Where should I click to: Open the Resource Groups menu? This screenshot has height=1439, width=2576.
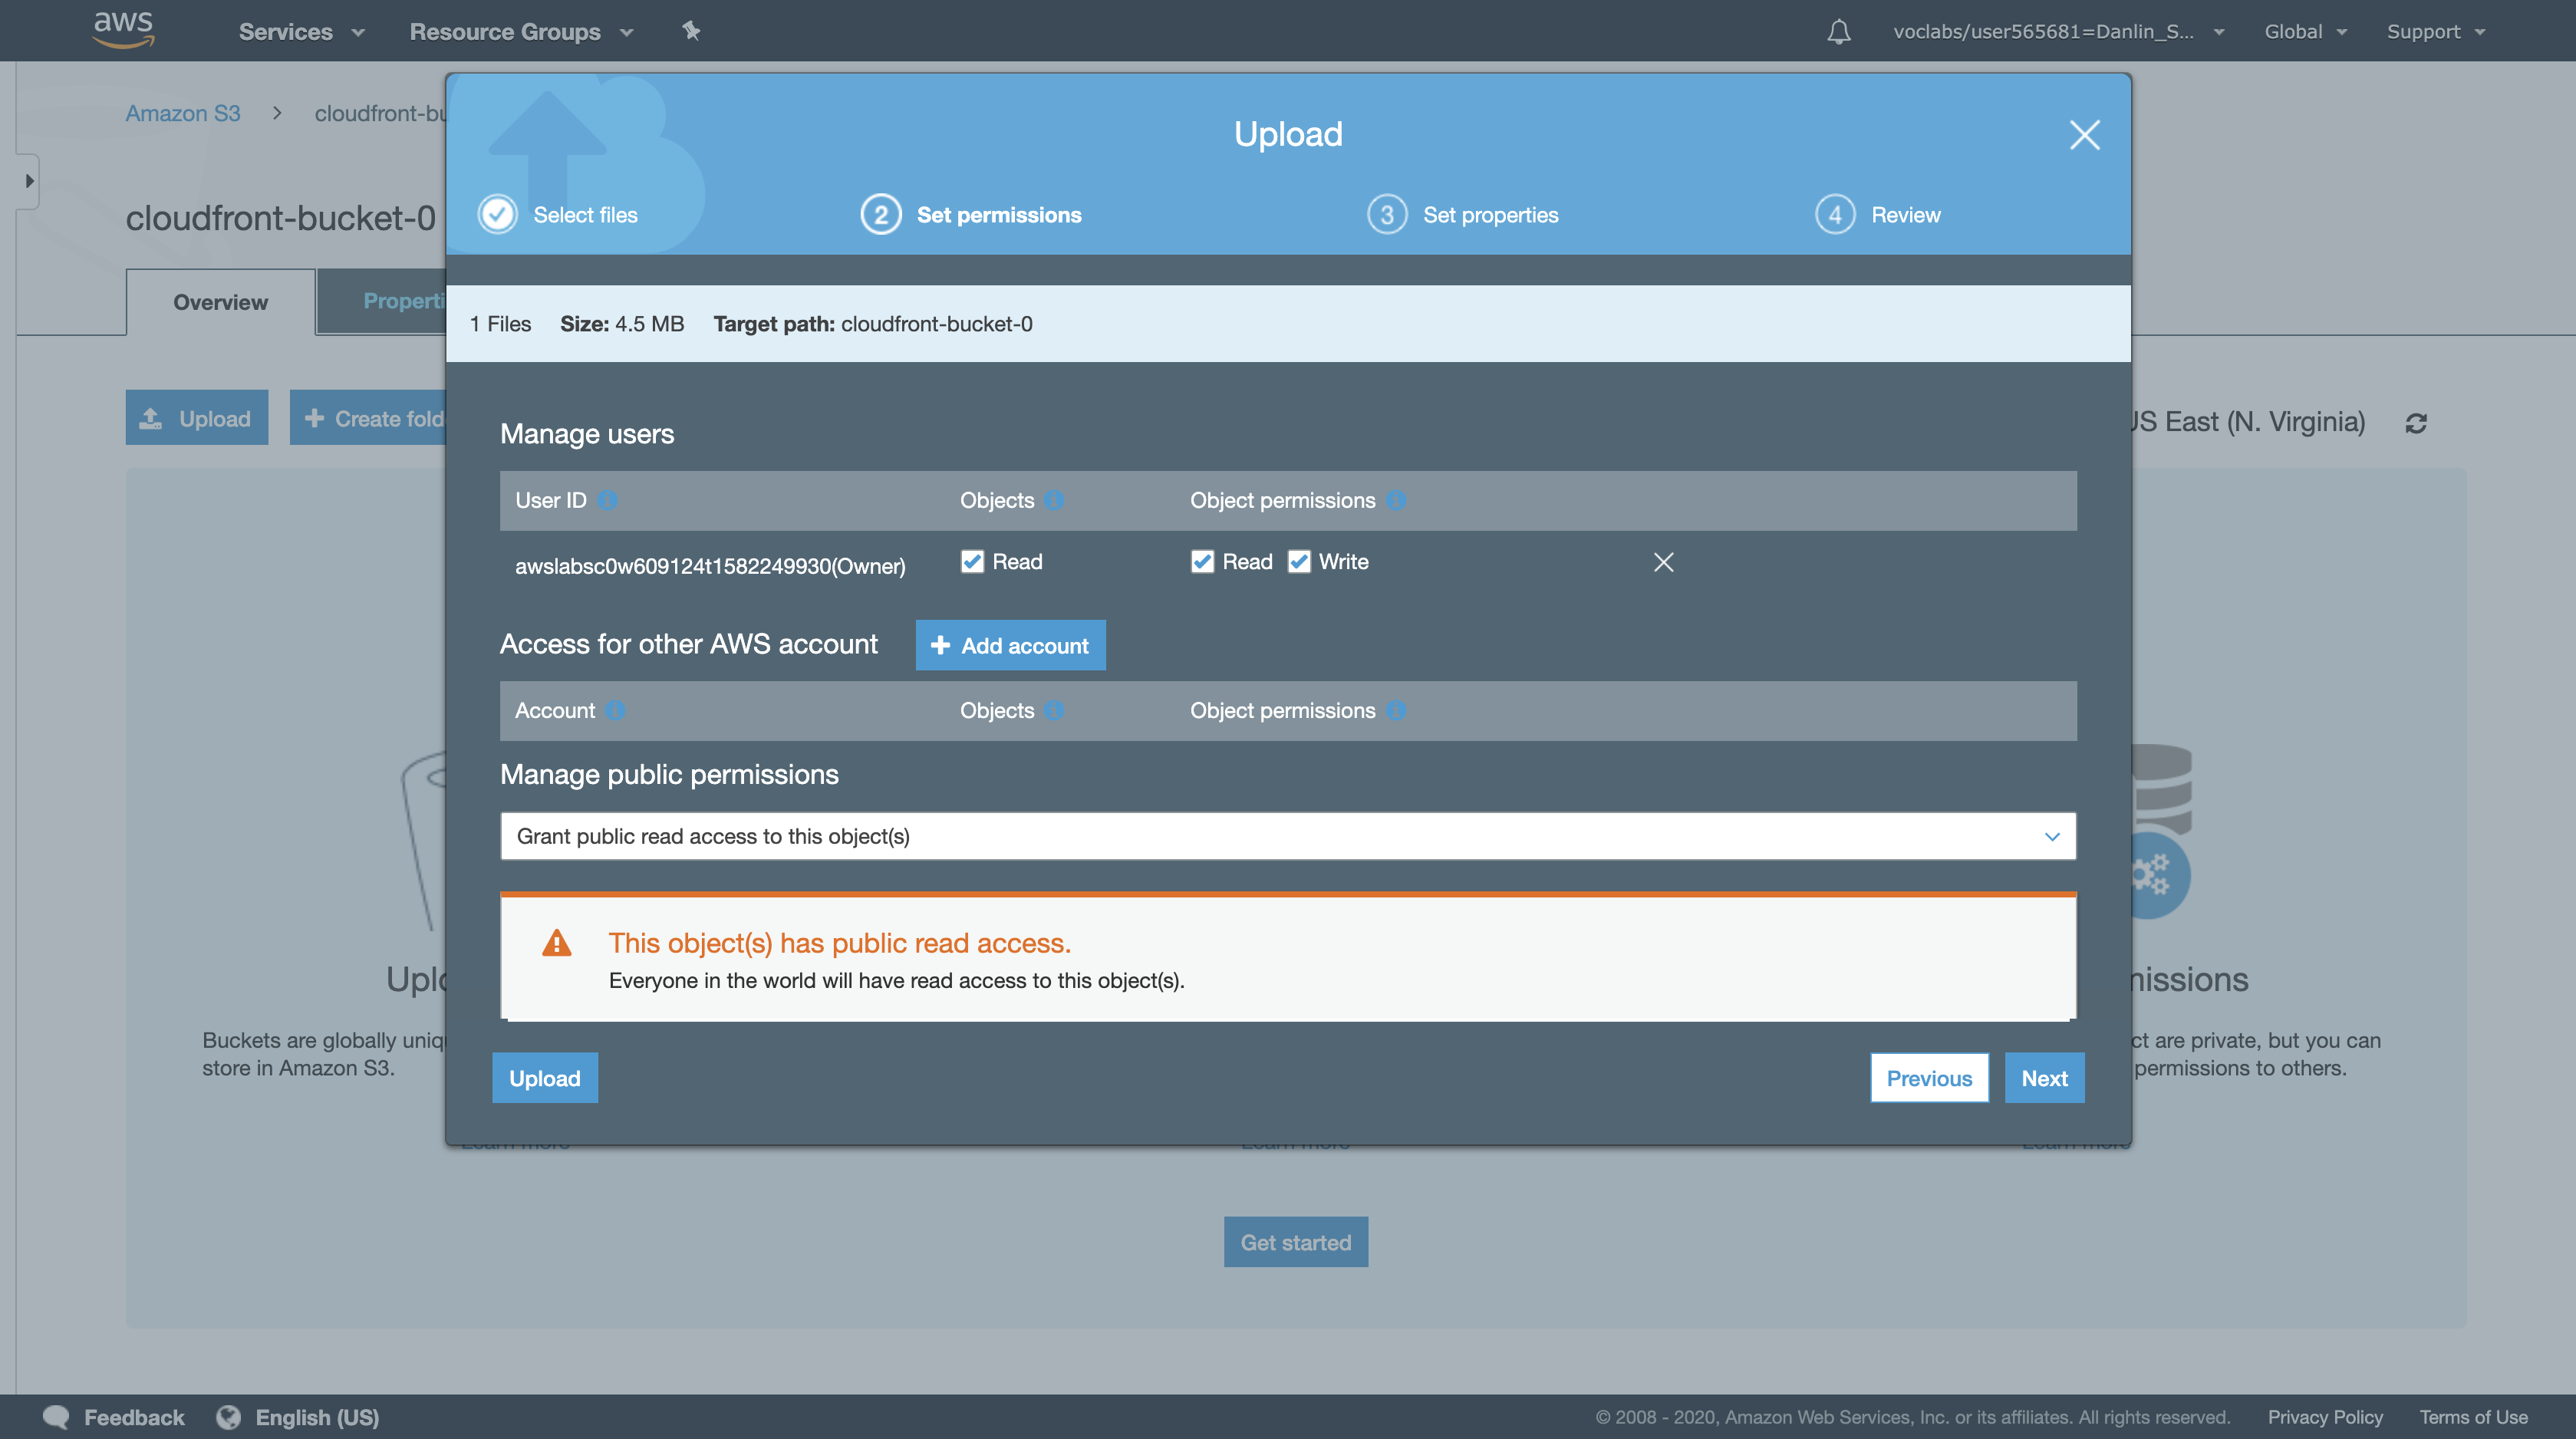[521, 32]
